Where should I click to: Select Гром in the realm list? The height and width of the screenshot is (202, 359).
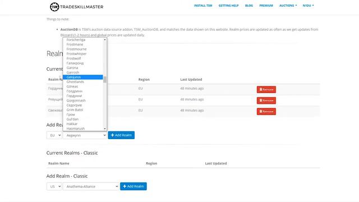click(82, 114)
